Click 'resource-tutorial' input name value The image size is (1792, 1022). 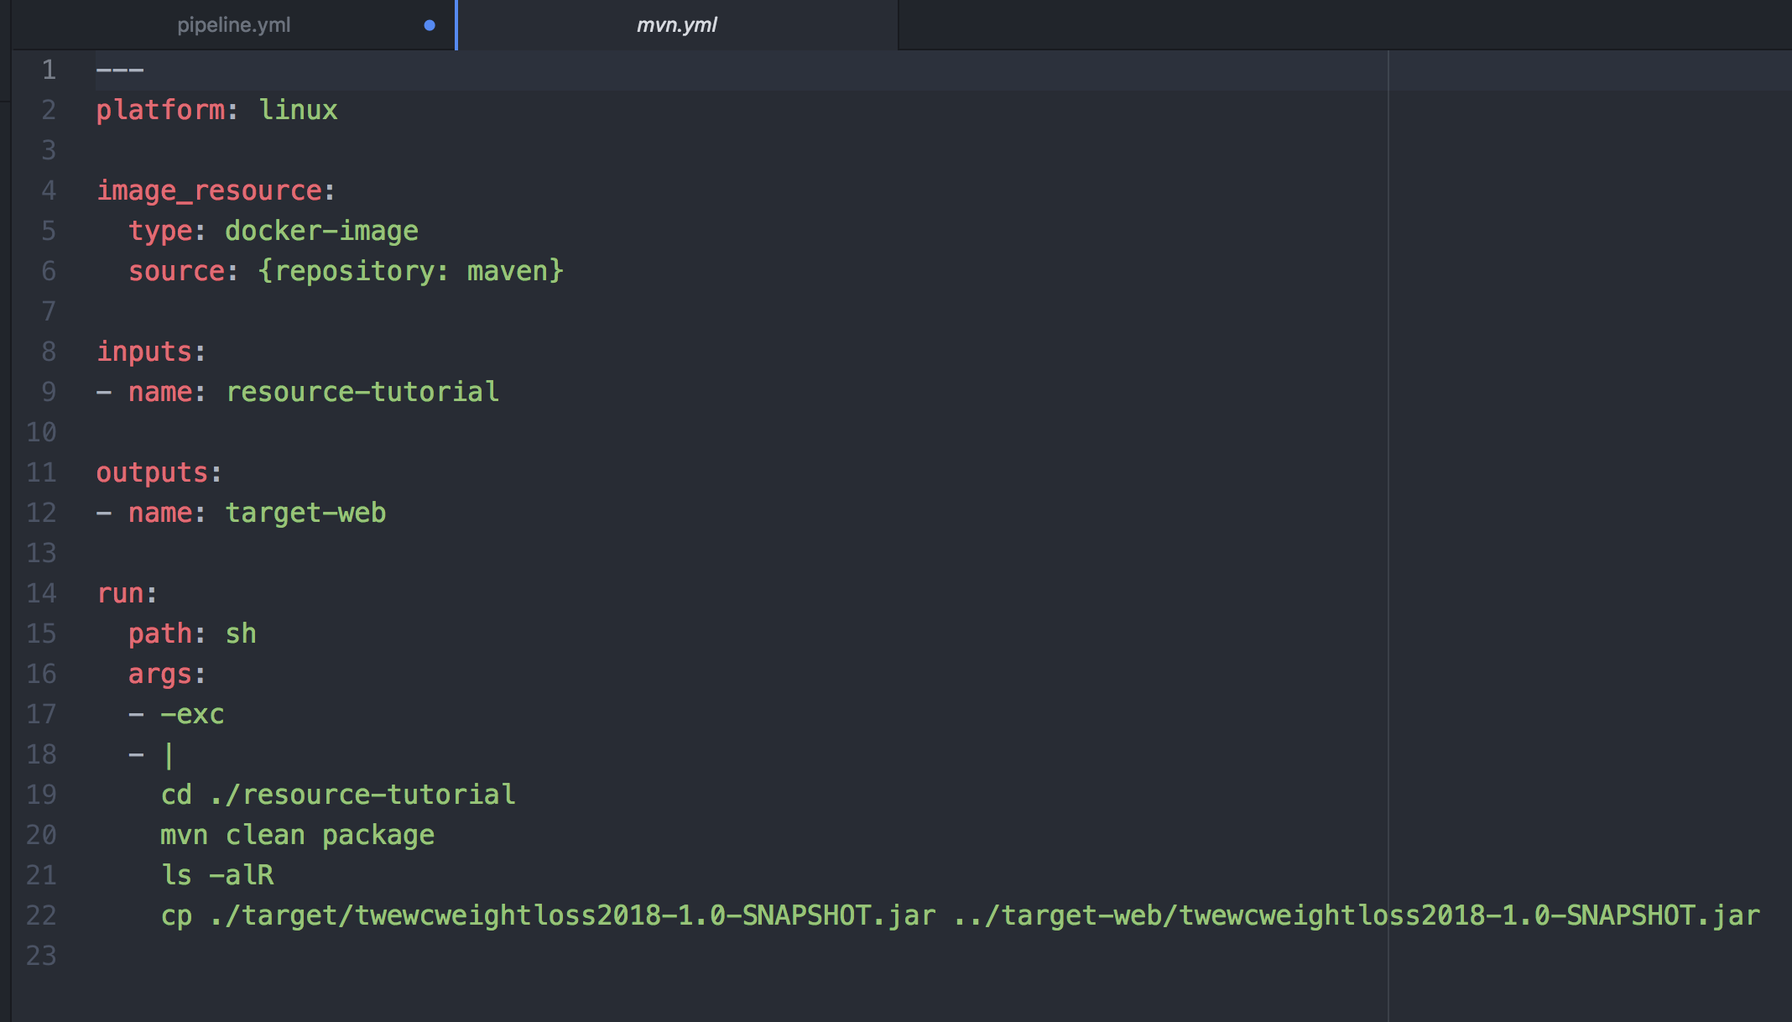362,392
